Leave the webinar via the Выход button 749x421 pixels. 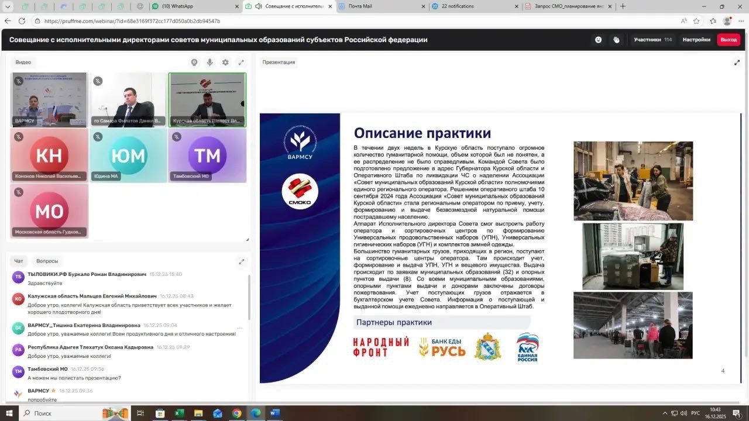coord(728,39)
